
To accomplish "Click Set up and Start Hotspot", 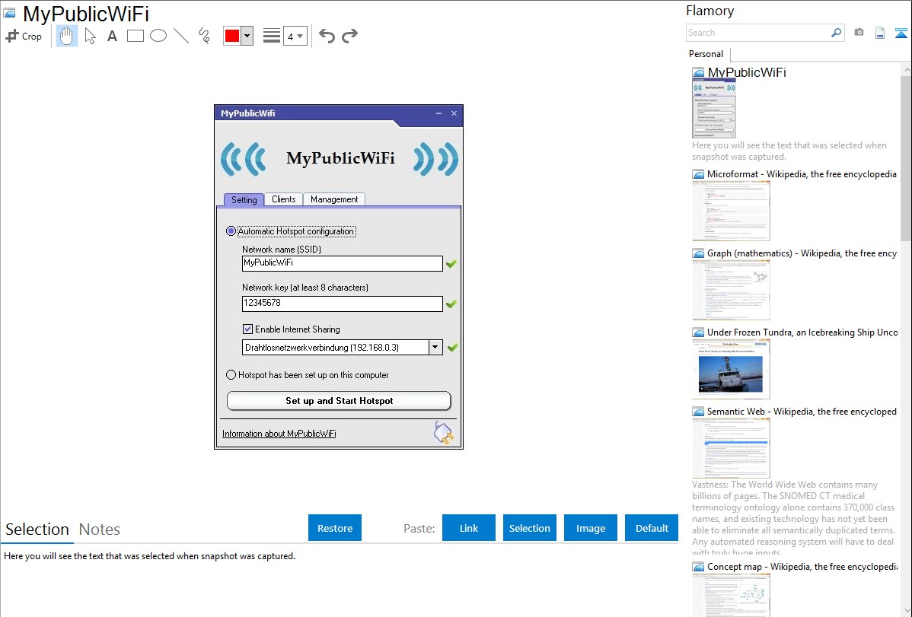I will 339,401.
